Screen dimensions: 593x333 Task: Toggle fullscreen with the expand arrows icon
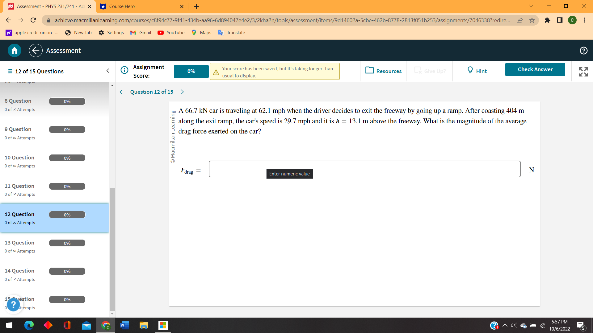[x=583, y=72]
